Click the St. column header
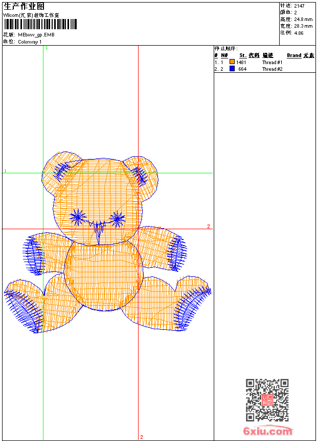This screenshot has width=317, height=441. click(243, 55)
